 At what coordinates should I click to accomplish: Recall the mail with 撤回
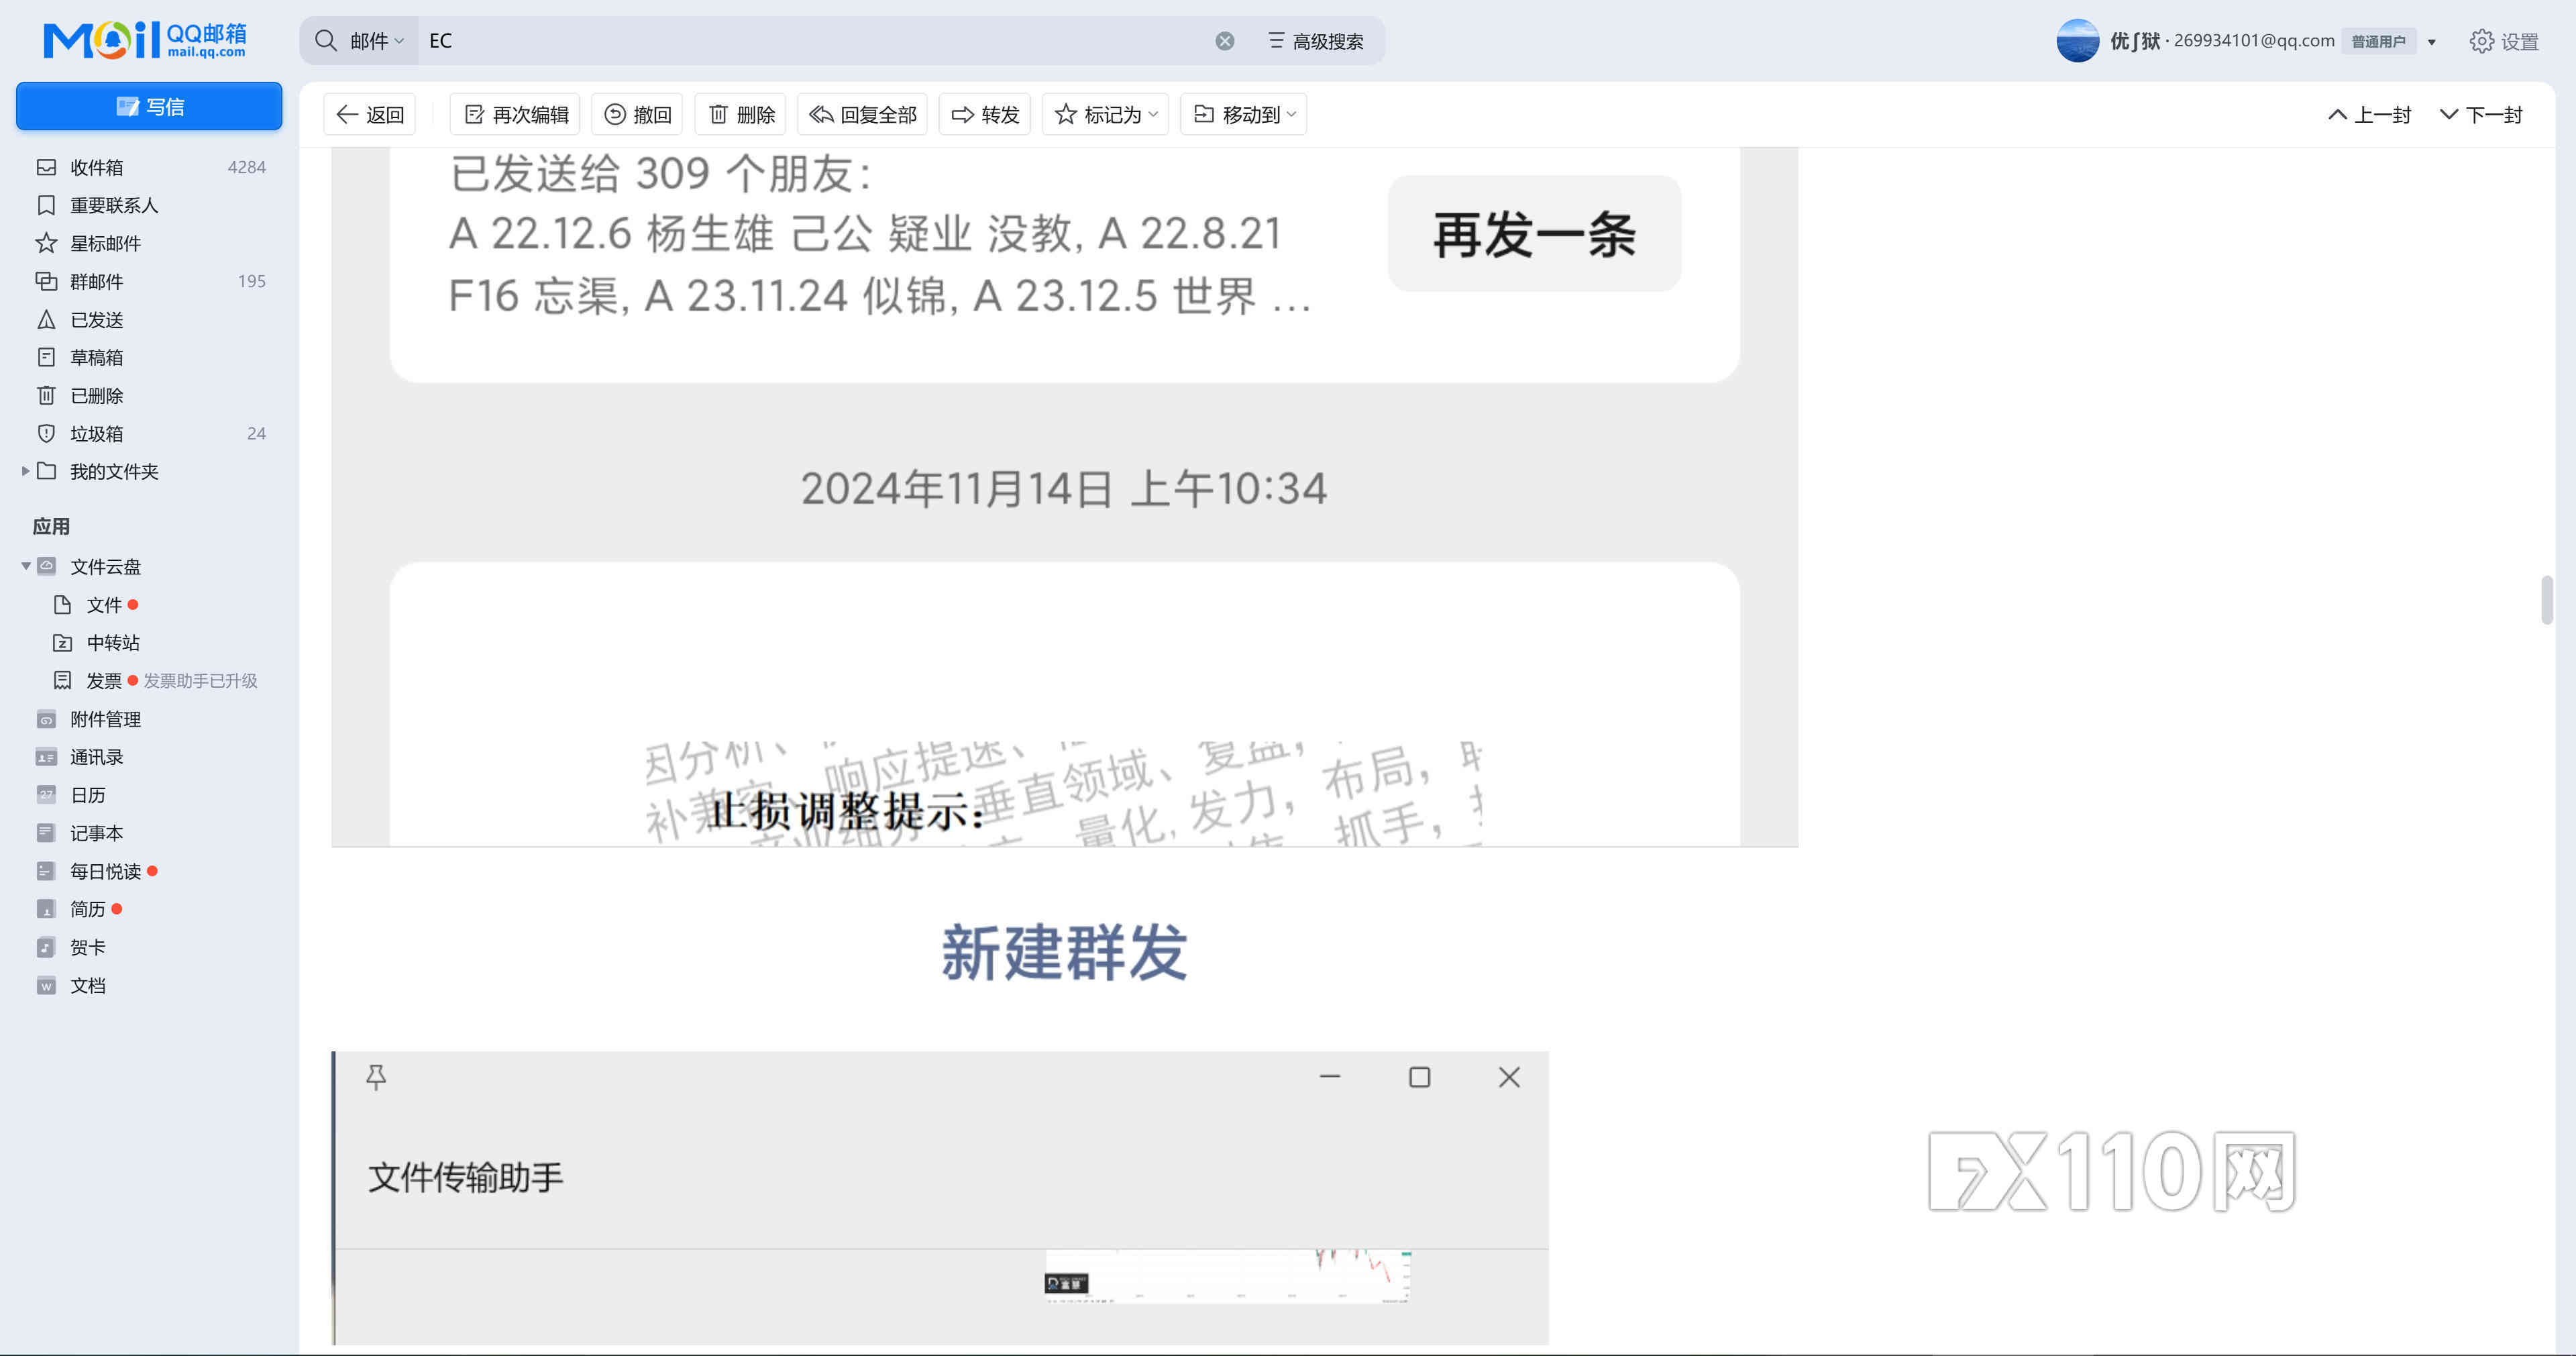coord(637,115)
